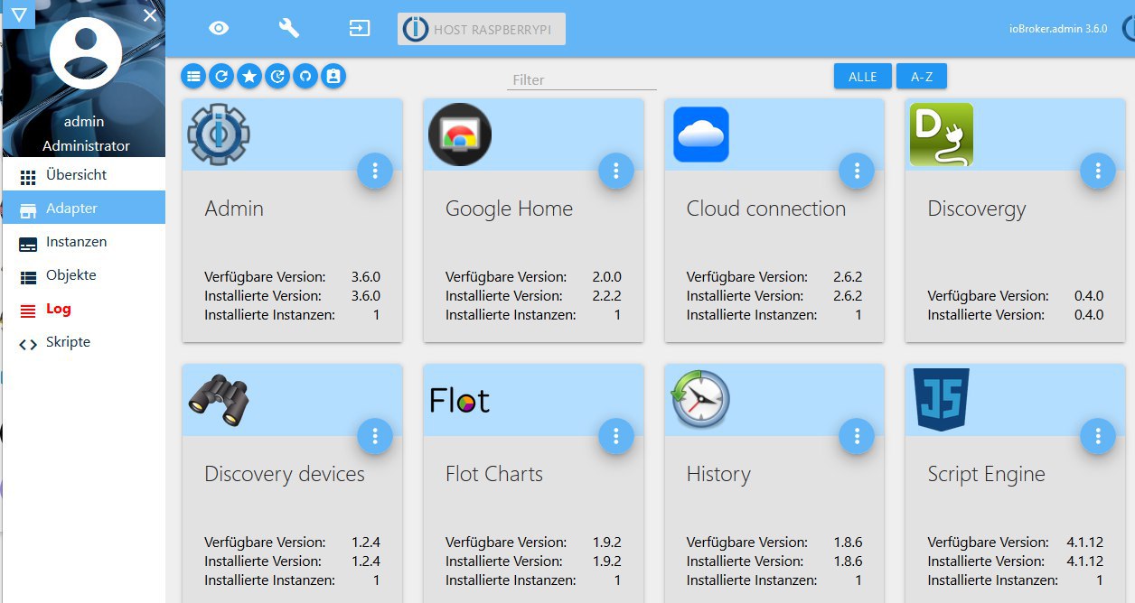The image size is (1135, 603).
Task: Open the three-dot menu on Script Engine card
Action: point(1098,436)
